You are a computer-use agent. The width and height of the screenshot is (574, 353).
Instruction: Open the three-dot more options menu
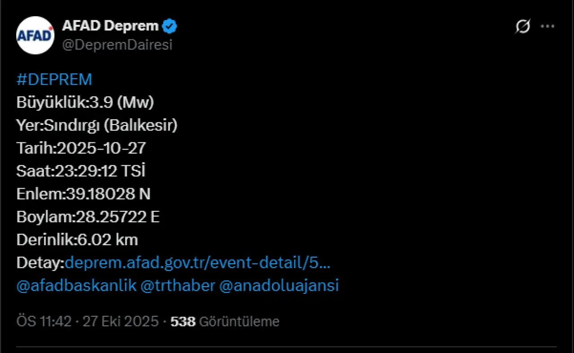548,27
